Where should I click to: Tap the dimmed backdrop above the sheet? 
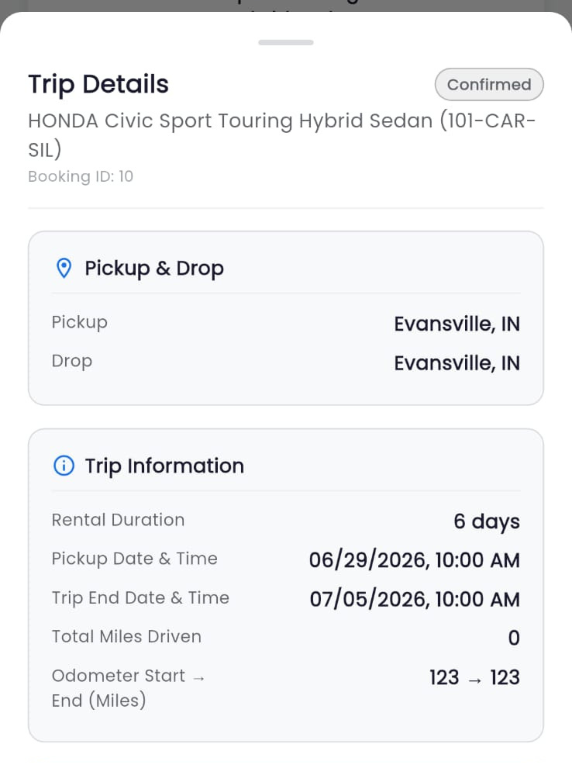click(286, 5)
